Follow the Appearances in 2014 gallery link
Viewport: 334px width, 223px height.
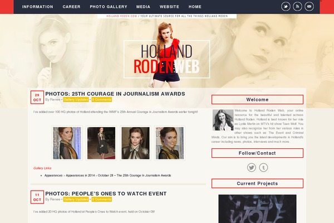tap(80, 176)
